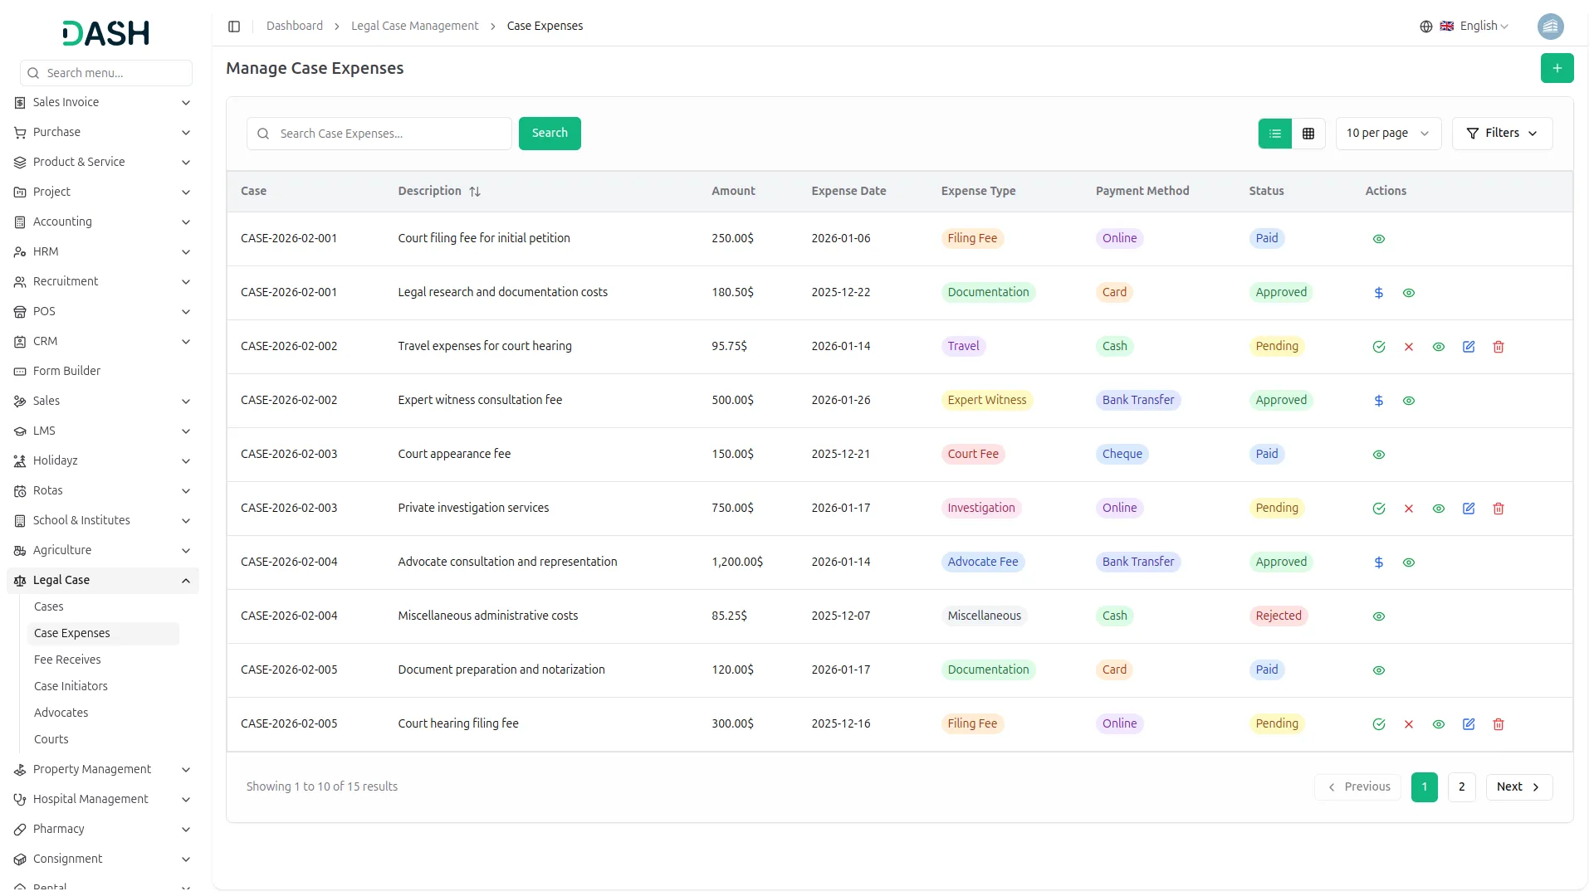
Task: Sort the table by Description column
Action: 475,192
